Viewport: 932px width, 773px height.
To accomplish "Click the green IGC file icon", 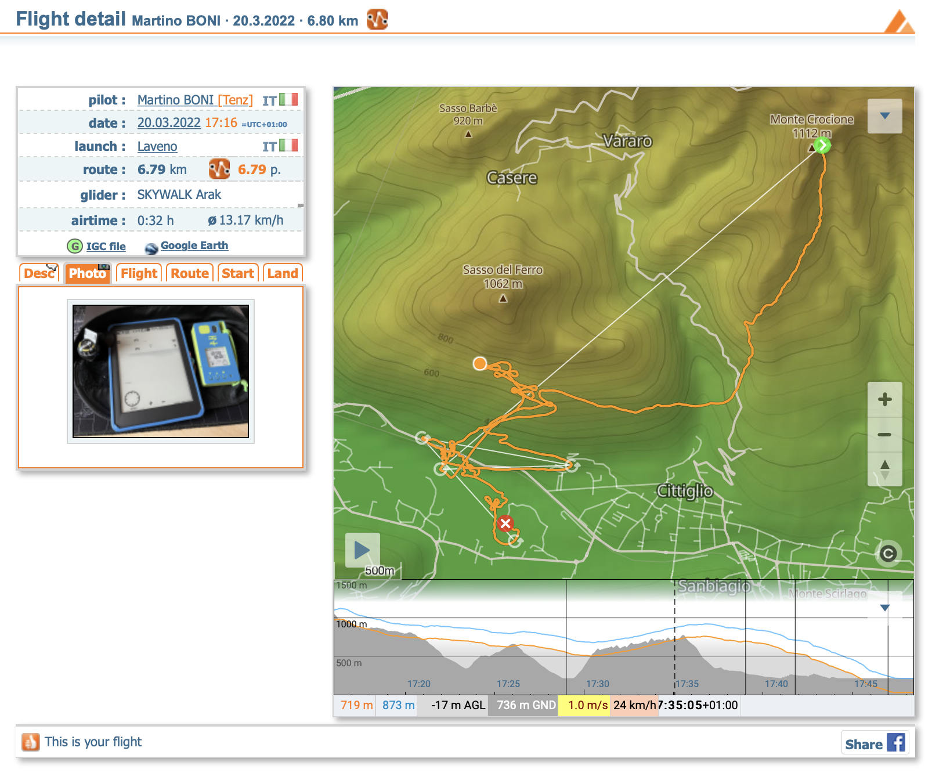I will pyautogui.click(x=75, y=246).
